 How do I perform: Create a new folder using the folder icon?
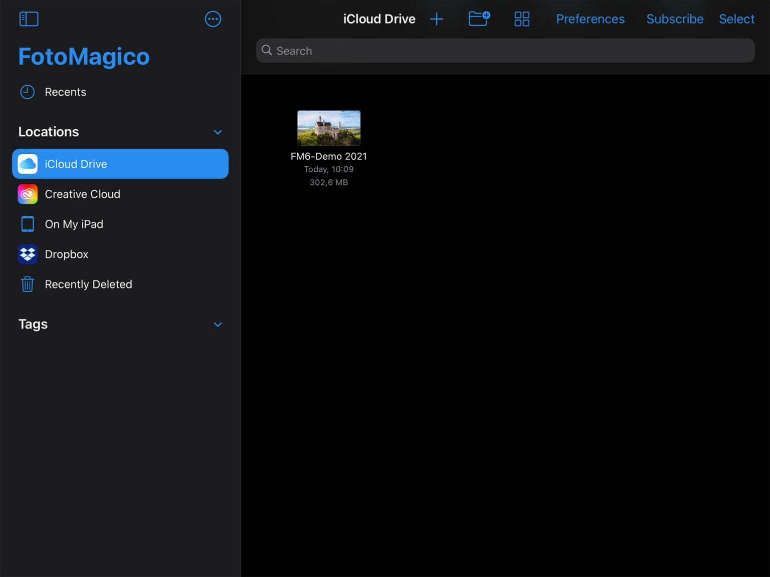478,19
